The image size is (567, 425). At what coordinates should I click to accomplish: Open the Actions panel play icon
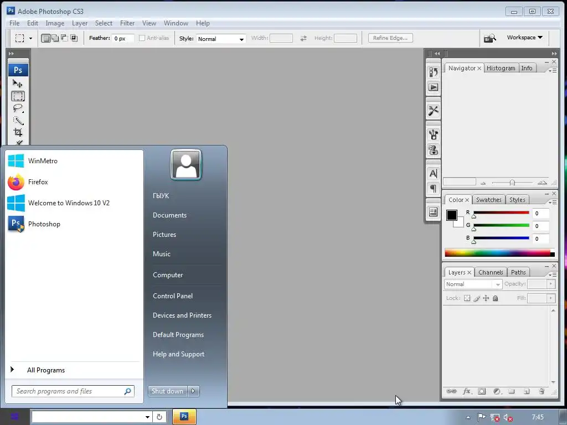point(433,87)
